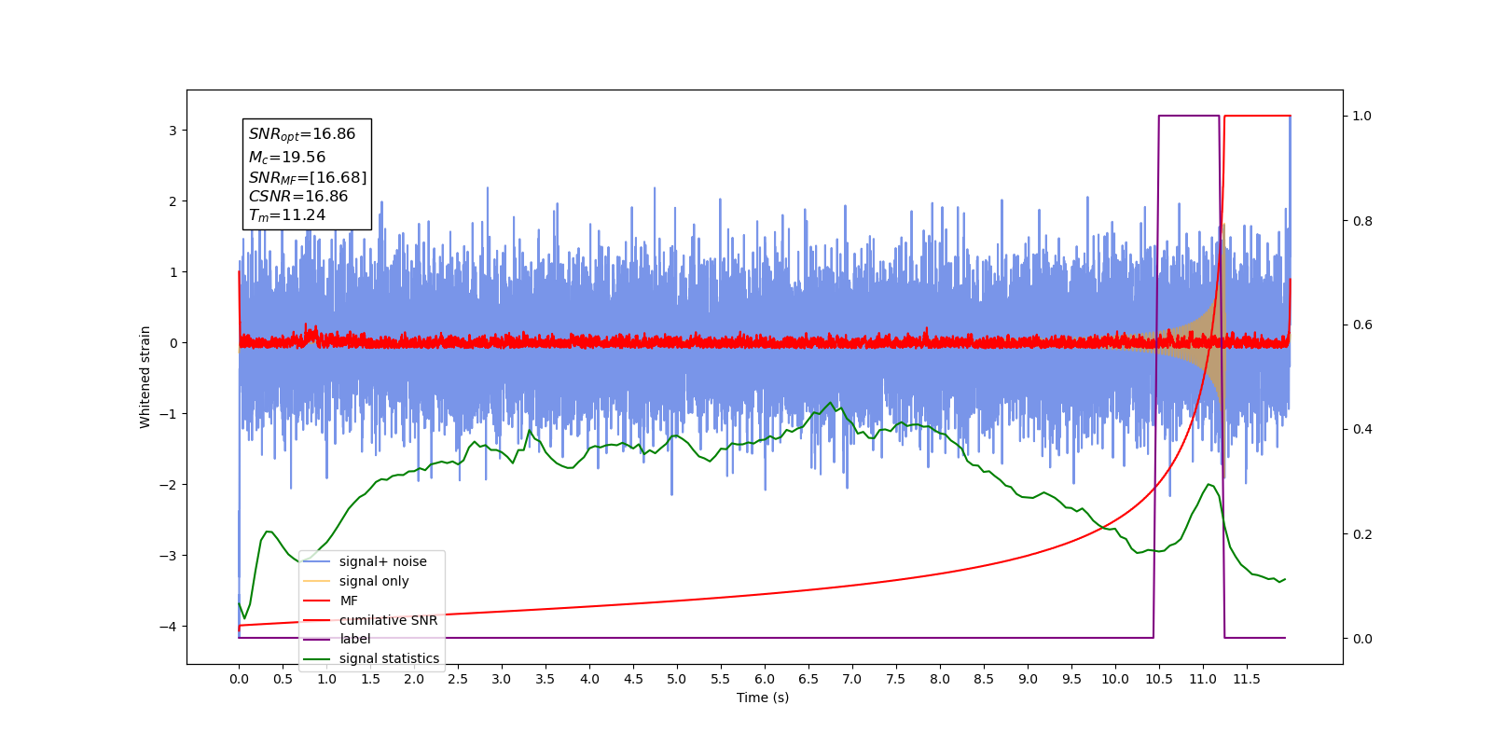Click the 0.0 tick on time axis
This screenshot has height=746, width=1492.
(x=239, y=679)
